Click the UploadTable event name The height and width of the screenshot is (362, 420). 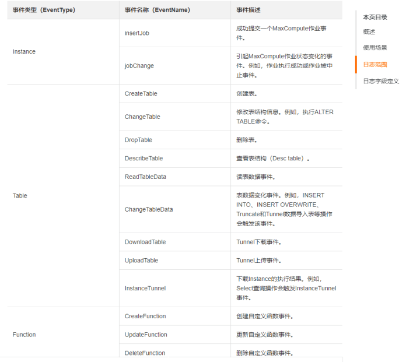(141, 261)
